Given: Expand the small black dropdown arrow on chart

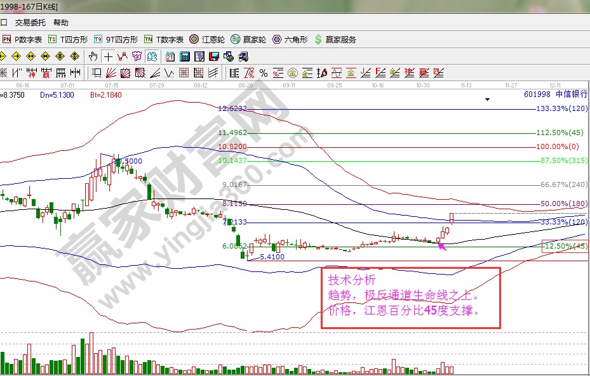Looking at the screenshot, I should pyautogui.click(x=487, y=100).
